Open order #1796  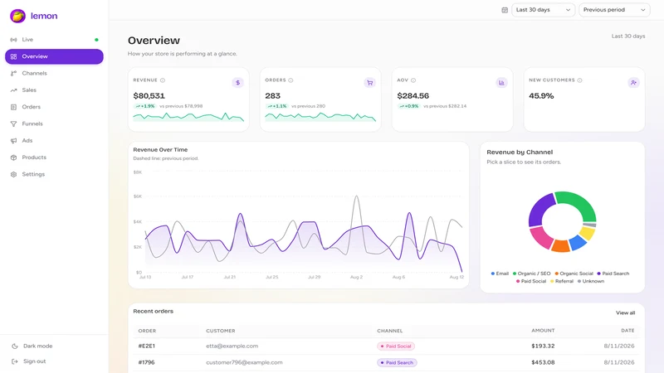[147, 362]
